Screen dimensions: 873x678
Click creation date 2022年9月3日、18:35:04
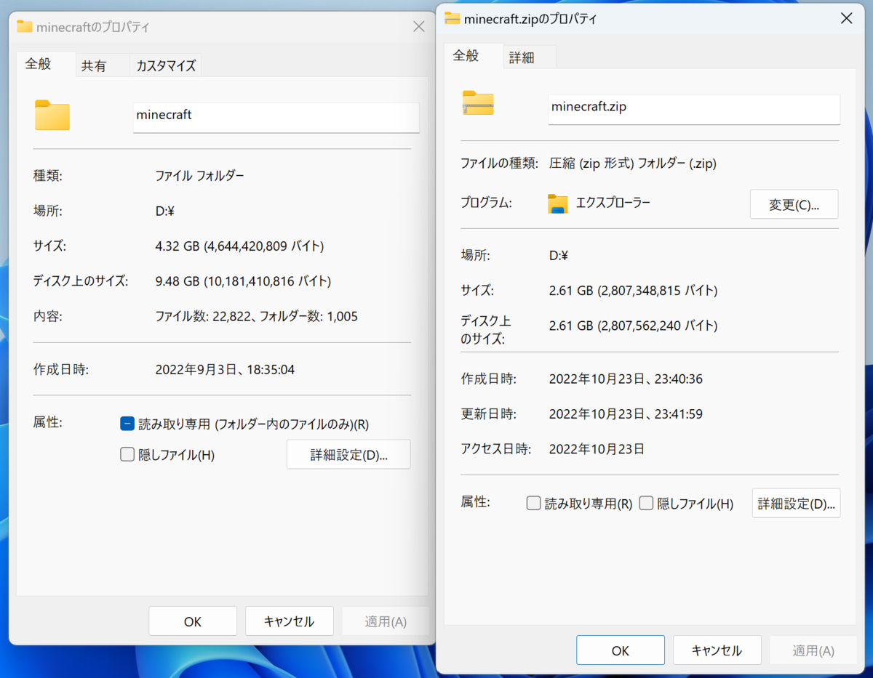point(225,369)
